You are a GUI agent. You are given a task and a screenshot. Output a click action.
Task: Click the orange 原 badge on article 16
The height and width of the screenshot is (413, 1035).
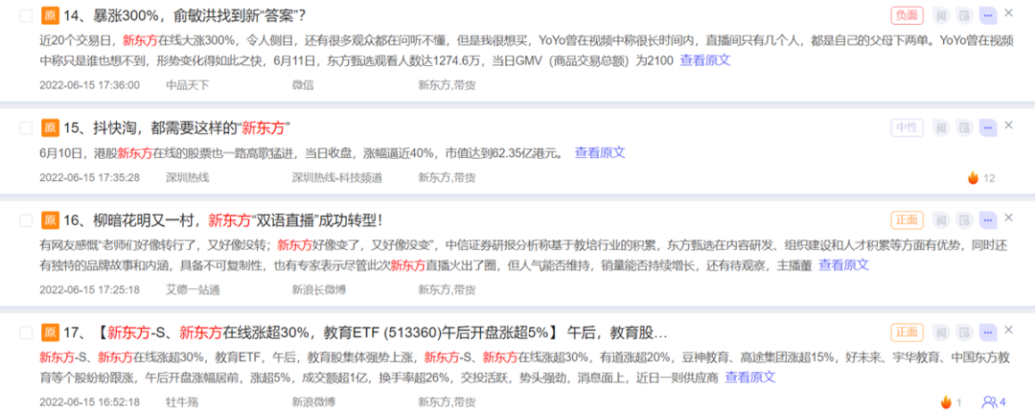[50, 219]
